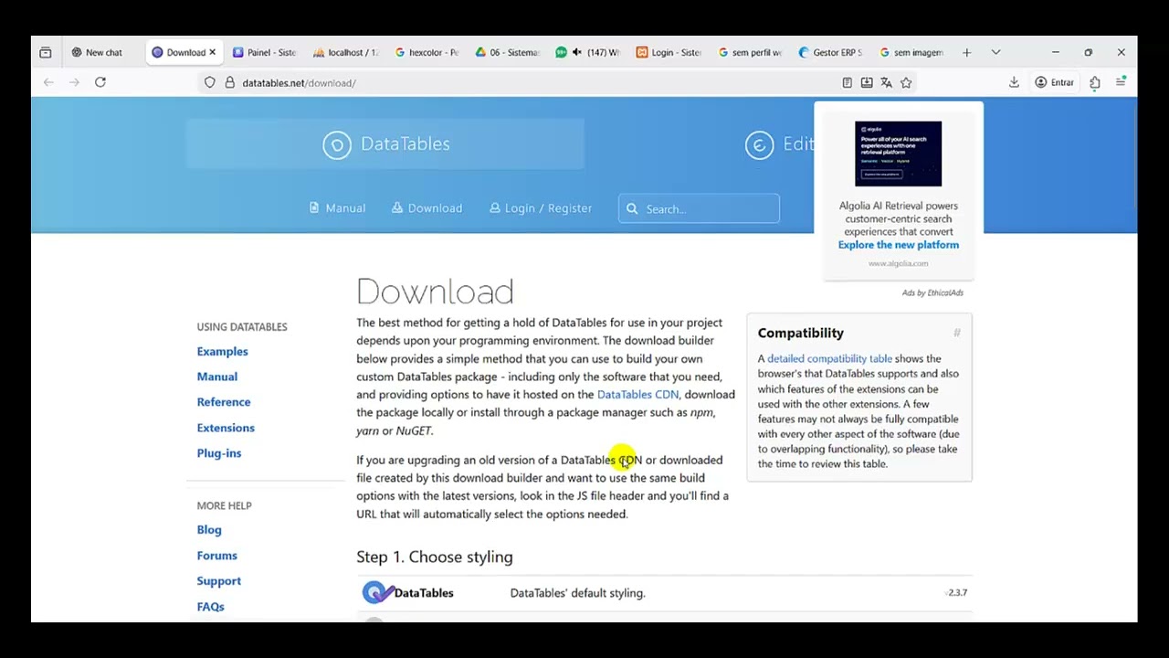Click the Download page heading
Image resolution: width=1169 pixels, height=658 pixels.
pyautogui.click(x=435, y=292)
